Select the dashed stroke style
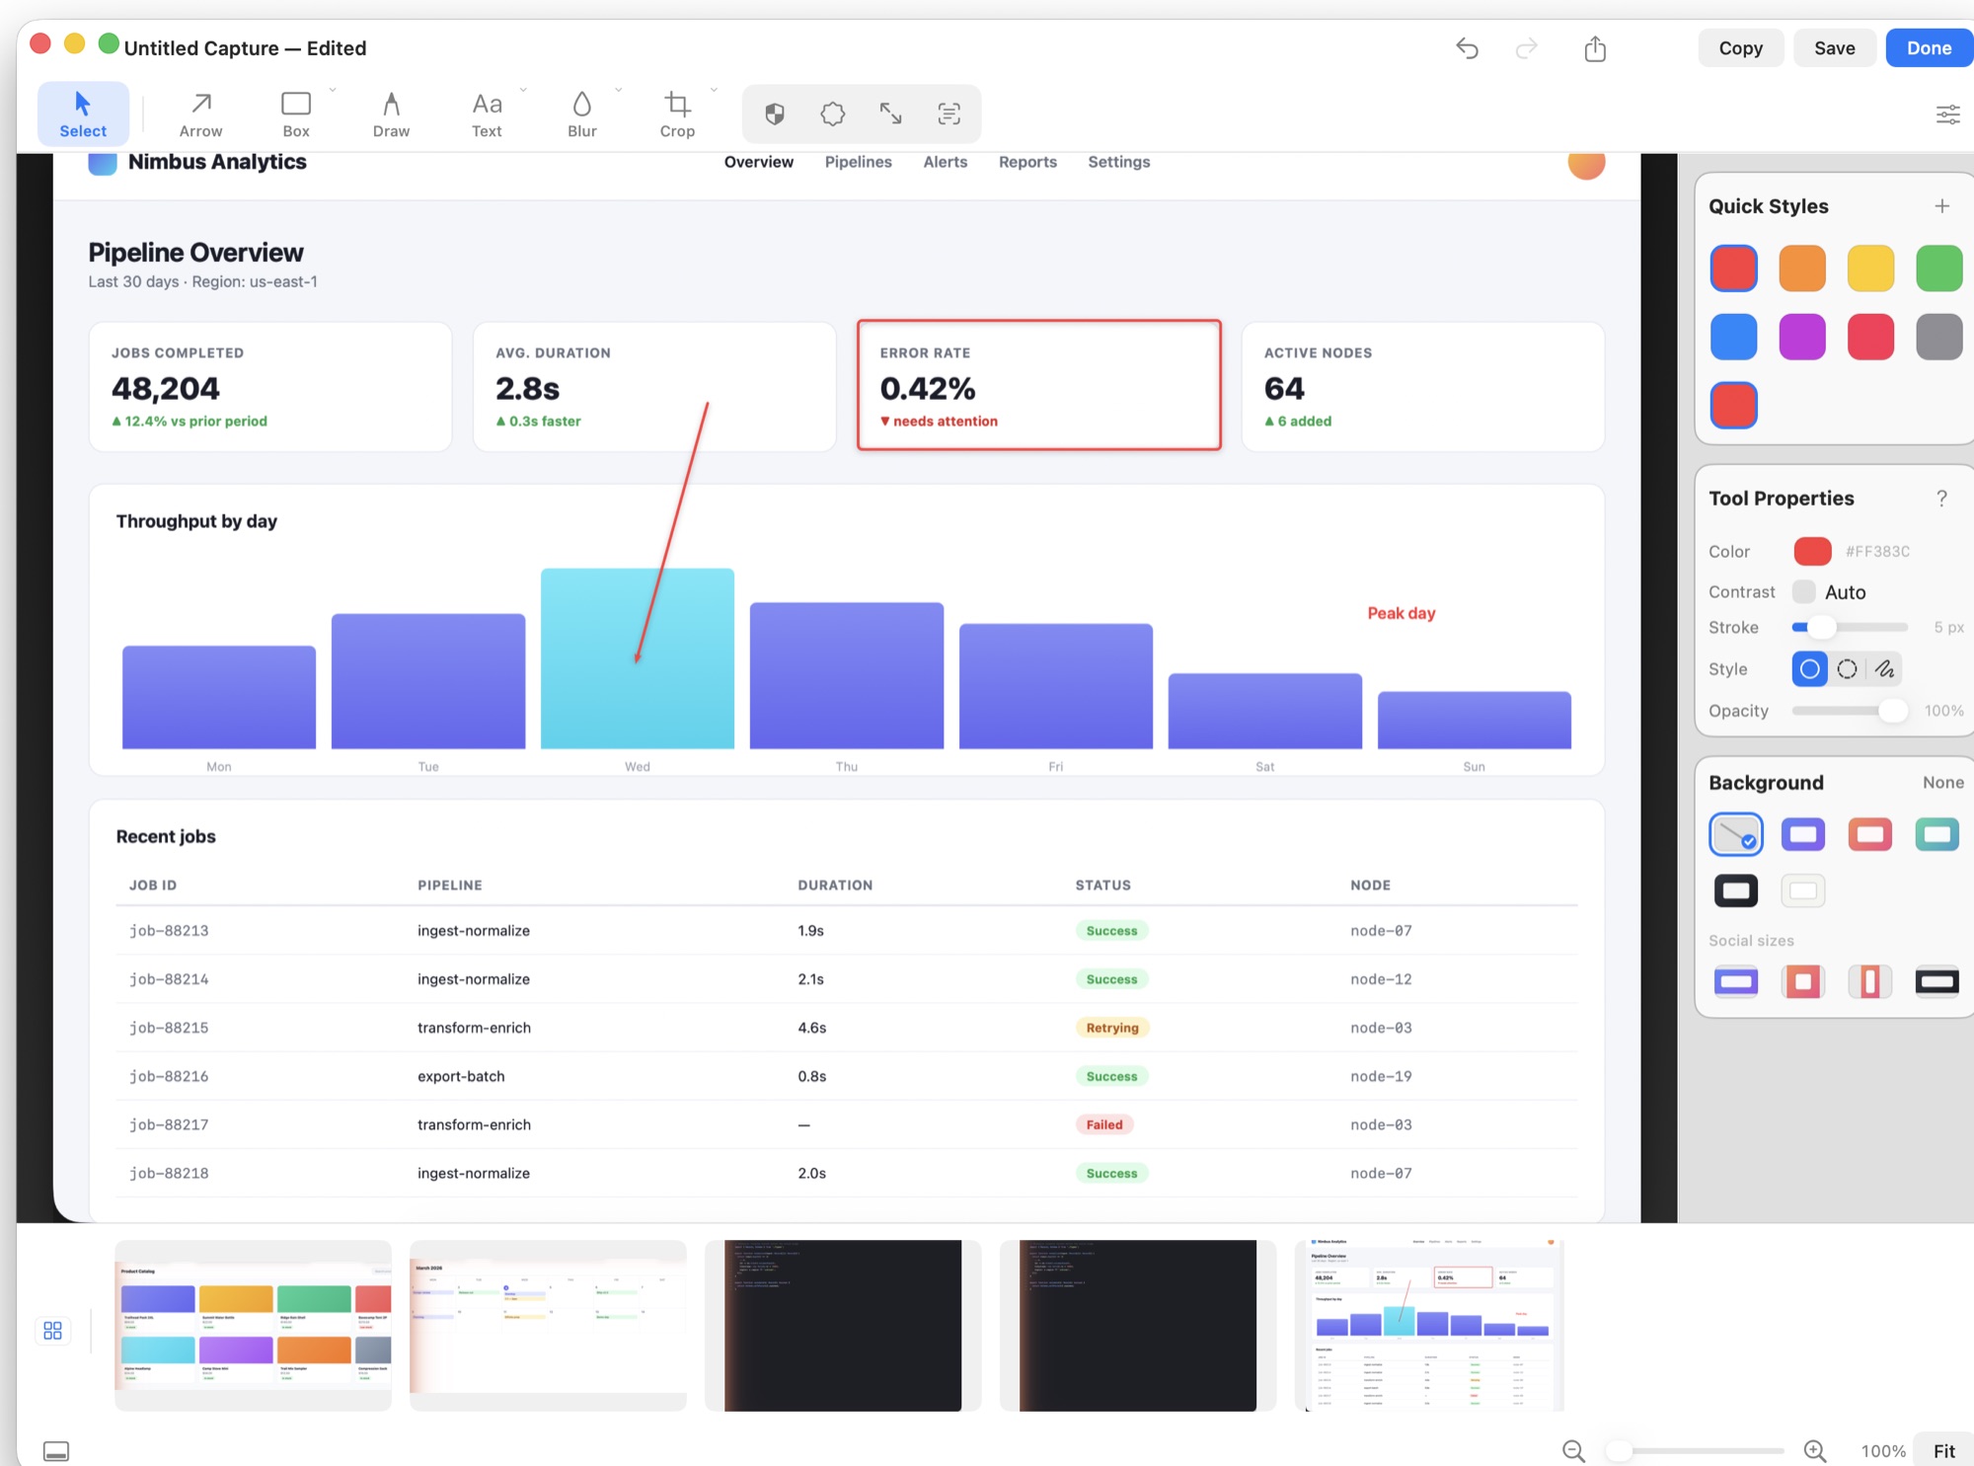Image resolution: width=1974 pixels, height=1466 pixels. coord(1847,669)
